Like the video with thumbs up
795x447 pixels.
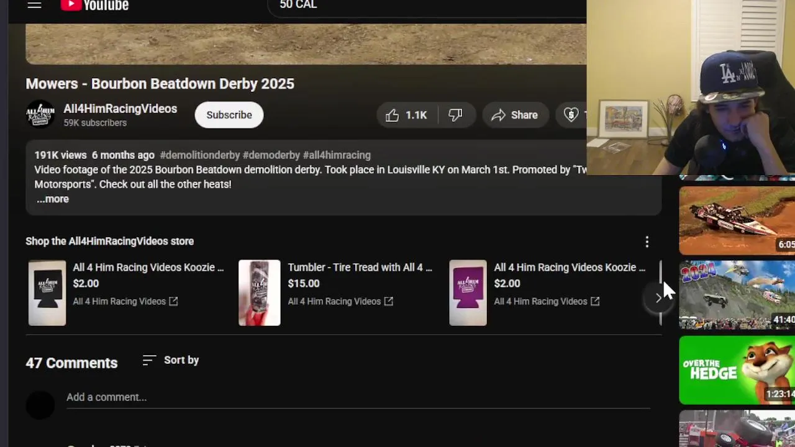pos(406,115)
